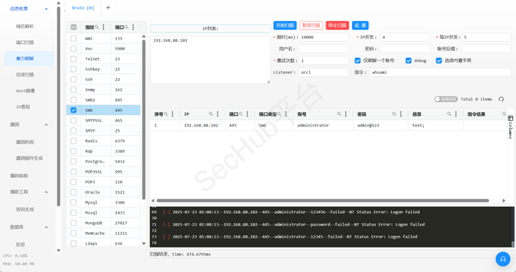Collapse the 信息收集 sidebar section
The height and width of the screenshot is (272, 516).
[47, 9]
